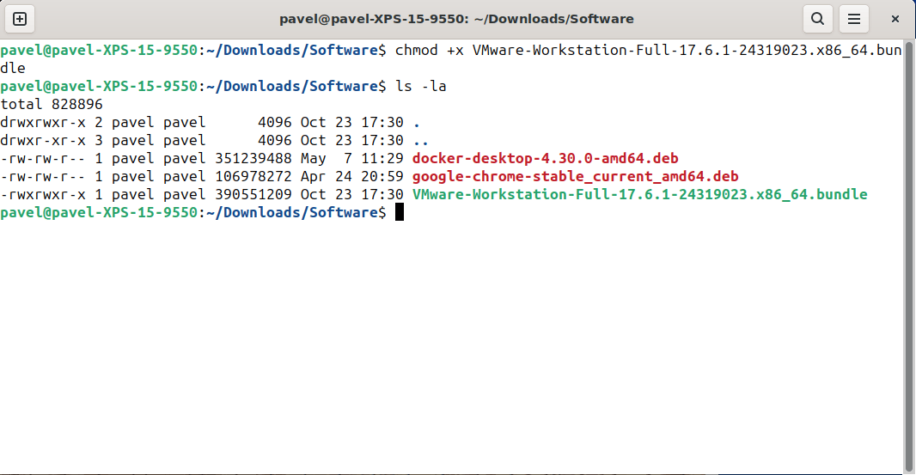
Task: Click the window title text in header bar
Action: pyautogui.click(x=456, y=19)
